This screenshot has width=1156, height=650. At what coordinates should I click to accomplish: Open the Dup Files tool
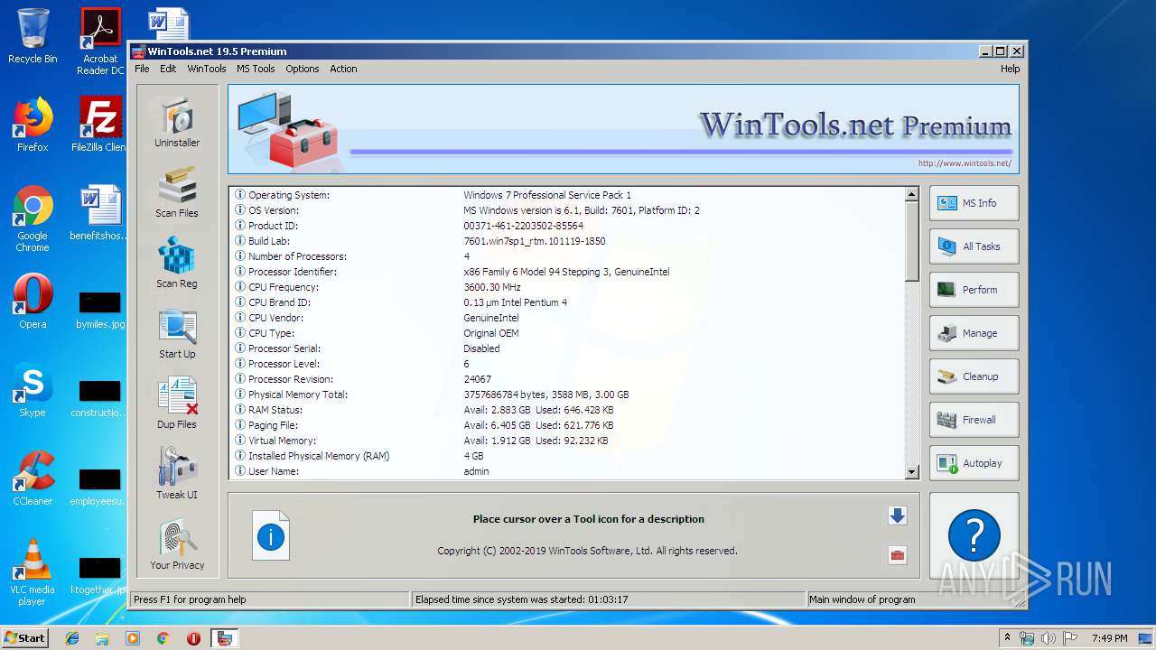click(177, 404)
